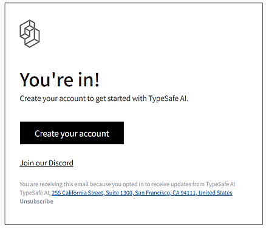The height and width of the screenshot is (228, 266).
Task: Click the You're in! heading
Action: pos(60,80)
